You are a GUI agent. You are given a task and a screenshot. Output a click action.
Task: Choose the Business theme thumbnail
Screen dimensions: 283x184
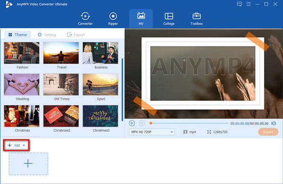coord(100,53)
